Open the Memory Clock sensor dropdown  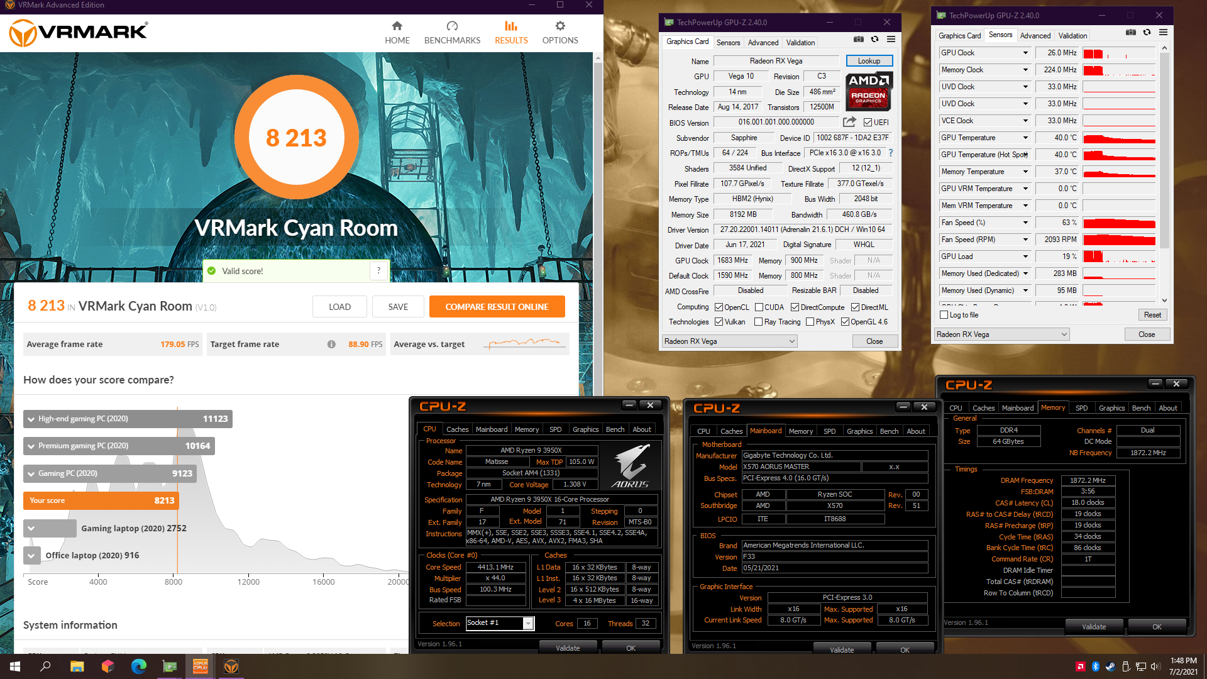click(x=1025, y=70)
